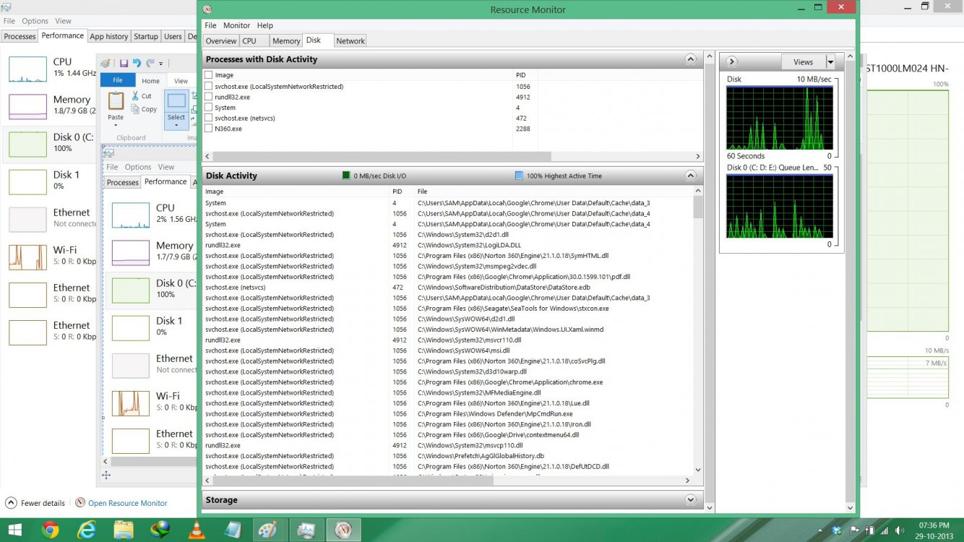Screen dimensions: 964x542
Task: Launch VLC media player from taskbar
Action: 196,530
